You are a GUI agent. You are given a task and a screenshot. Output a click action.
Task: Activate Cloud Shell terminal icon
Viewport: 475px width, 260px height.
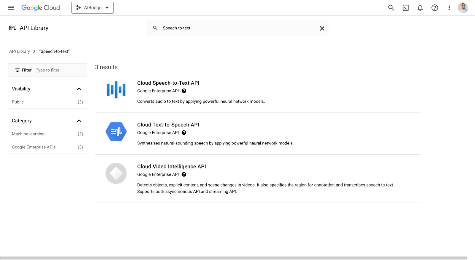406,8
